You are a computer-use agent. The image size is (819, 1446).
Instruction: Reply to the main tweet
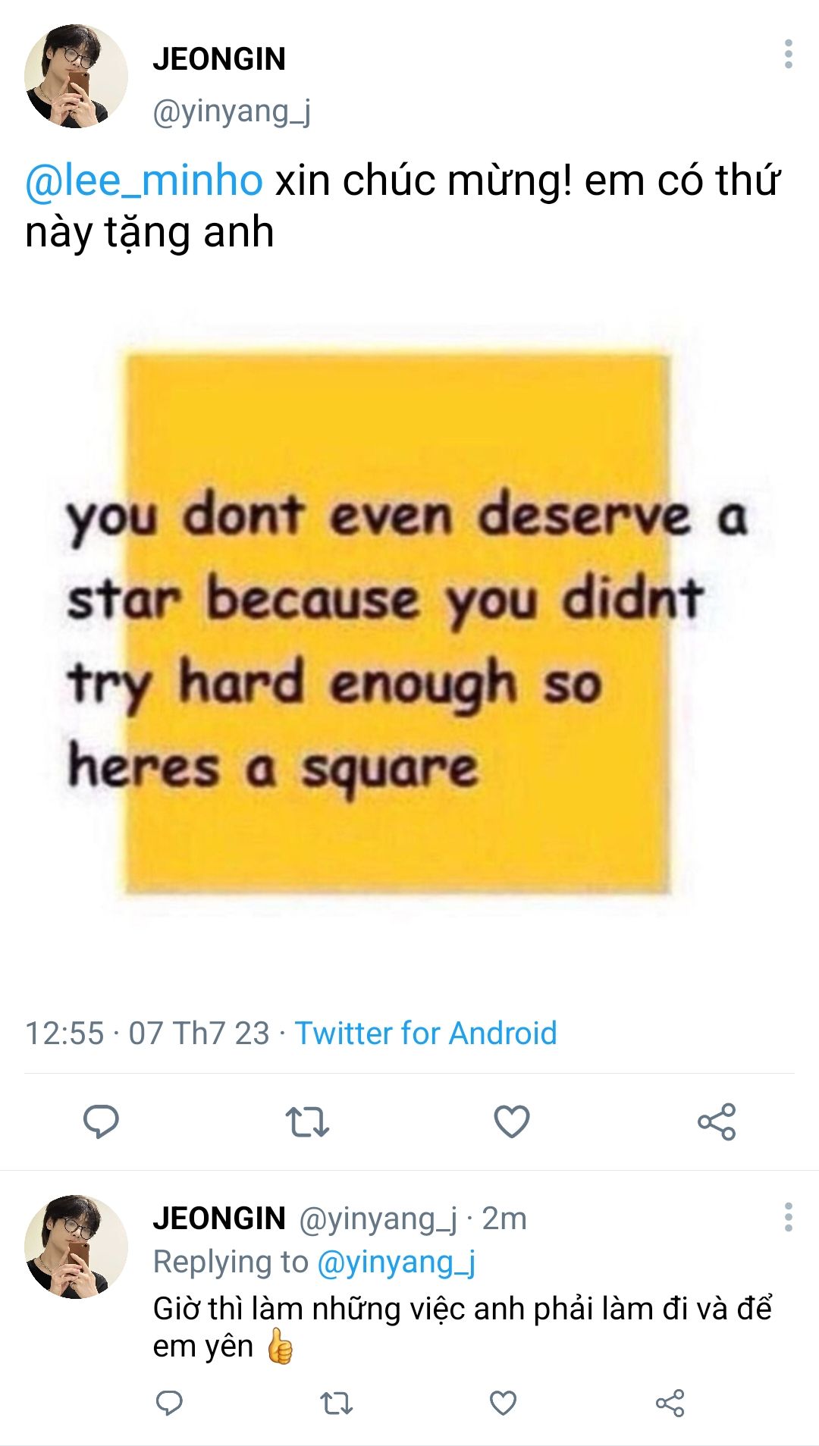tap(100, 1121)
